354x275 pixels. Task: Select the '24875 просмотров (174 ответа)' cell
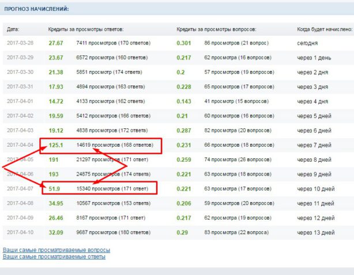point(114,174)
